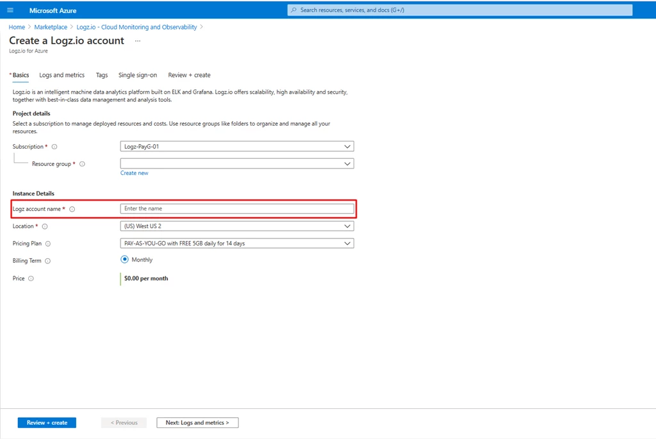Show the Billing Term info icon
656x439 pixels.
[x=47, y=261]
